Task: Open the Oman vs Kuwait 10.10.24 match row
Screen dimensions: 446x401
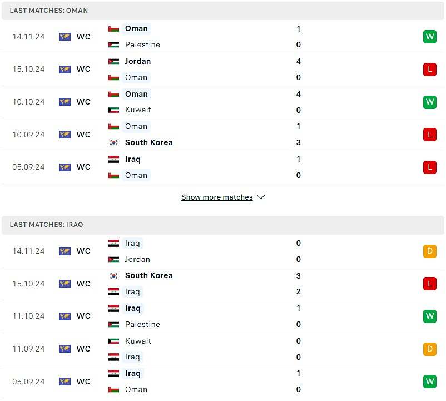Action: click(223, 102)
